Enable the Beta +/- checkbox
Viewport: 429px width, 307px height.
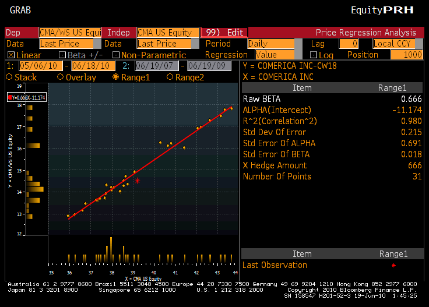62,55
